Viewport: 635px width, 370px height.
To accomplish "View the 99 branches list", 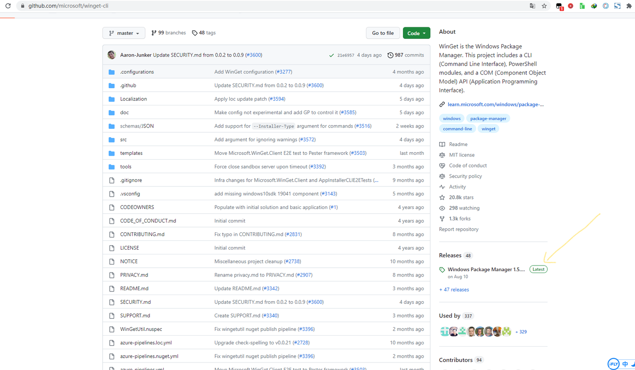I will pos(168,33).
